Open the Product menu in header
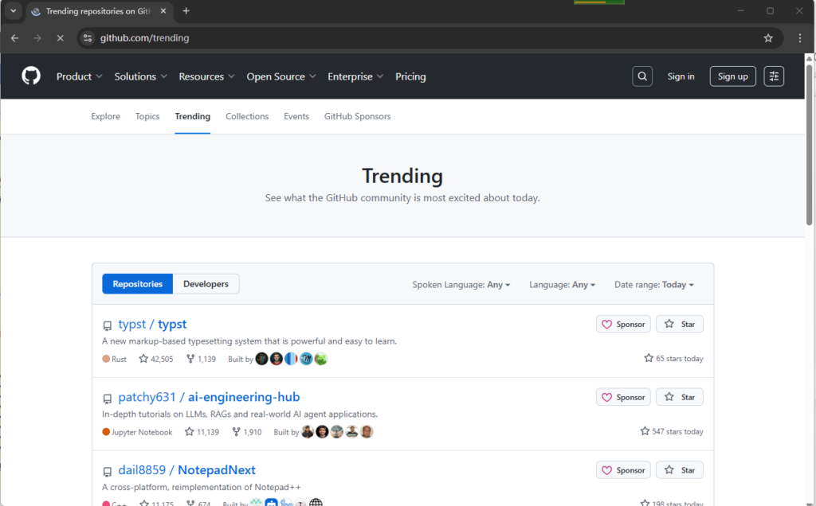 click(x=79, y=76)
